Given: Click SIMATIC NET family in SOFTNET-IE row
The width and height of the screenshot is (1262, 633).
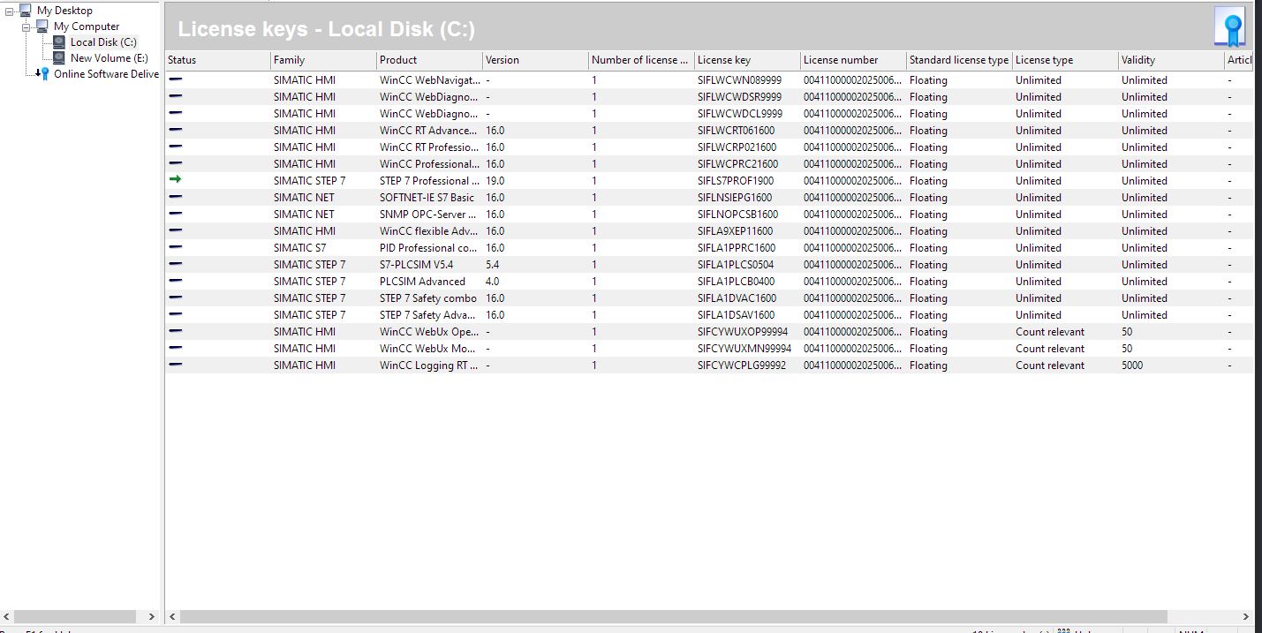Looking at the screenshot, I should (x=304, y=198).
